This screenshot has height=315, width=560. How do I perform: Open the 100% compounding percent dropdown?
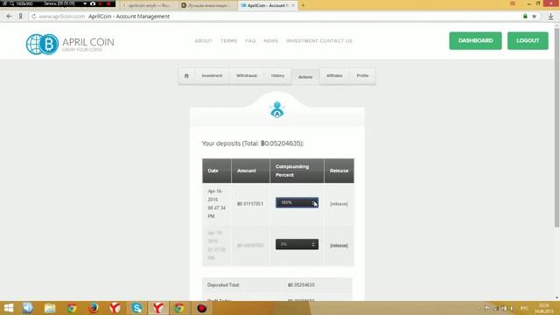(297, 203)
